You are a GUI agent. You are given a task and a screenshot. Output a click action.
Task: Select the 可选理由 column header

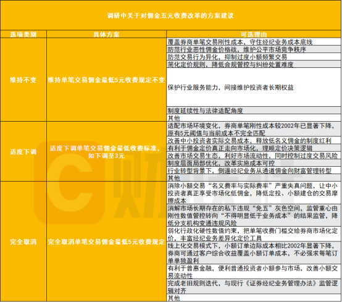pos(254,34)
